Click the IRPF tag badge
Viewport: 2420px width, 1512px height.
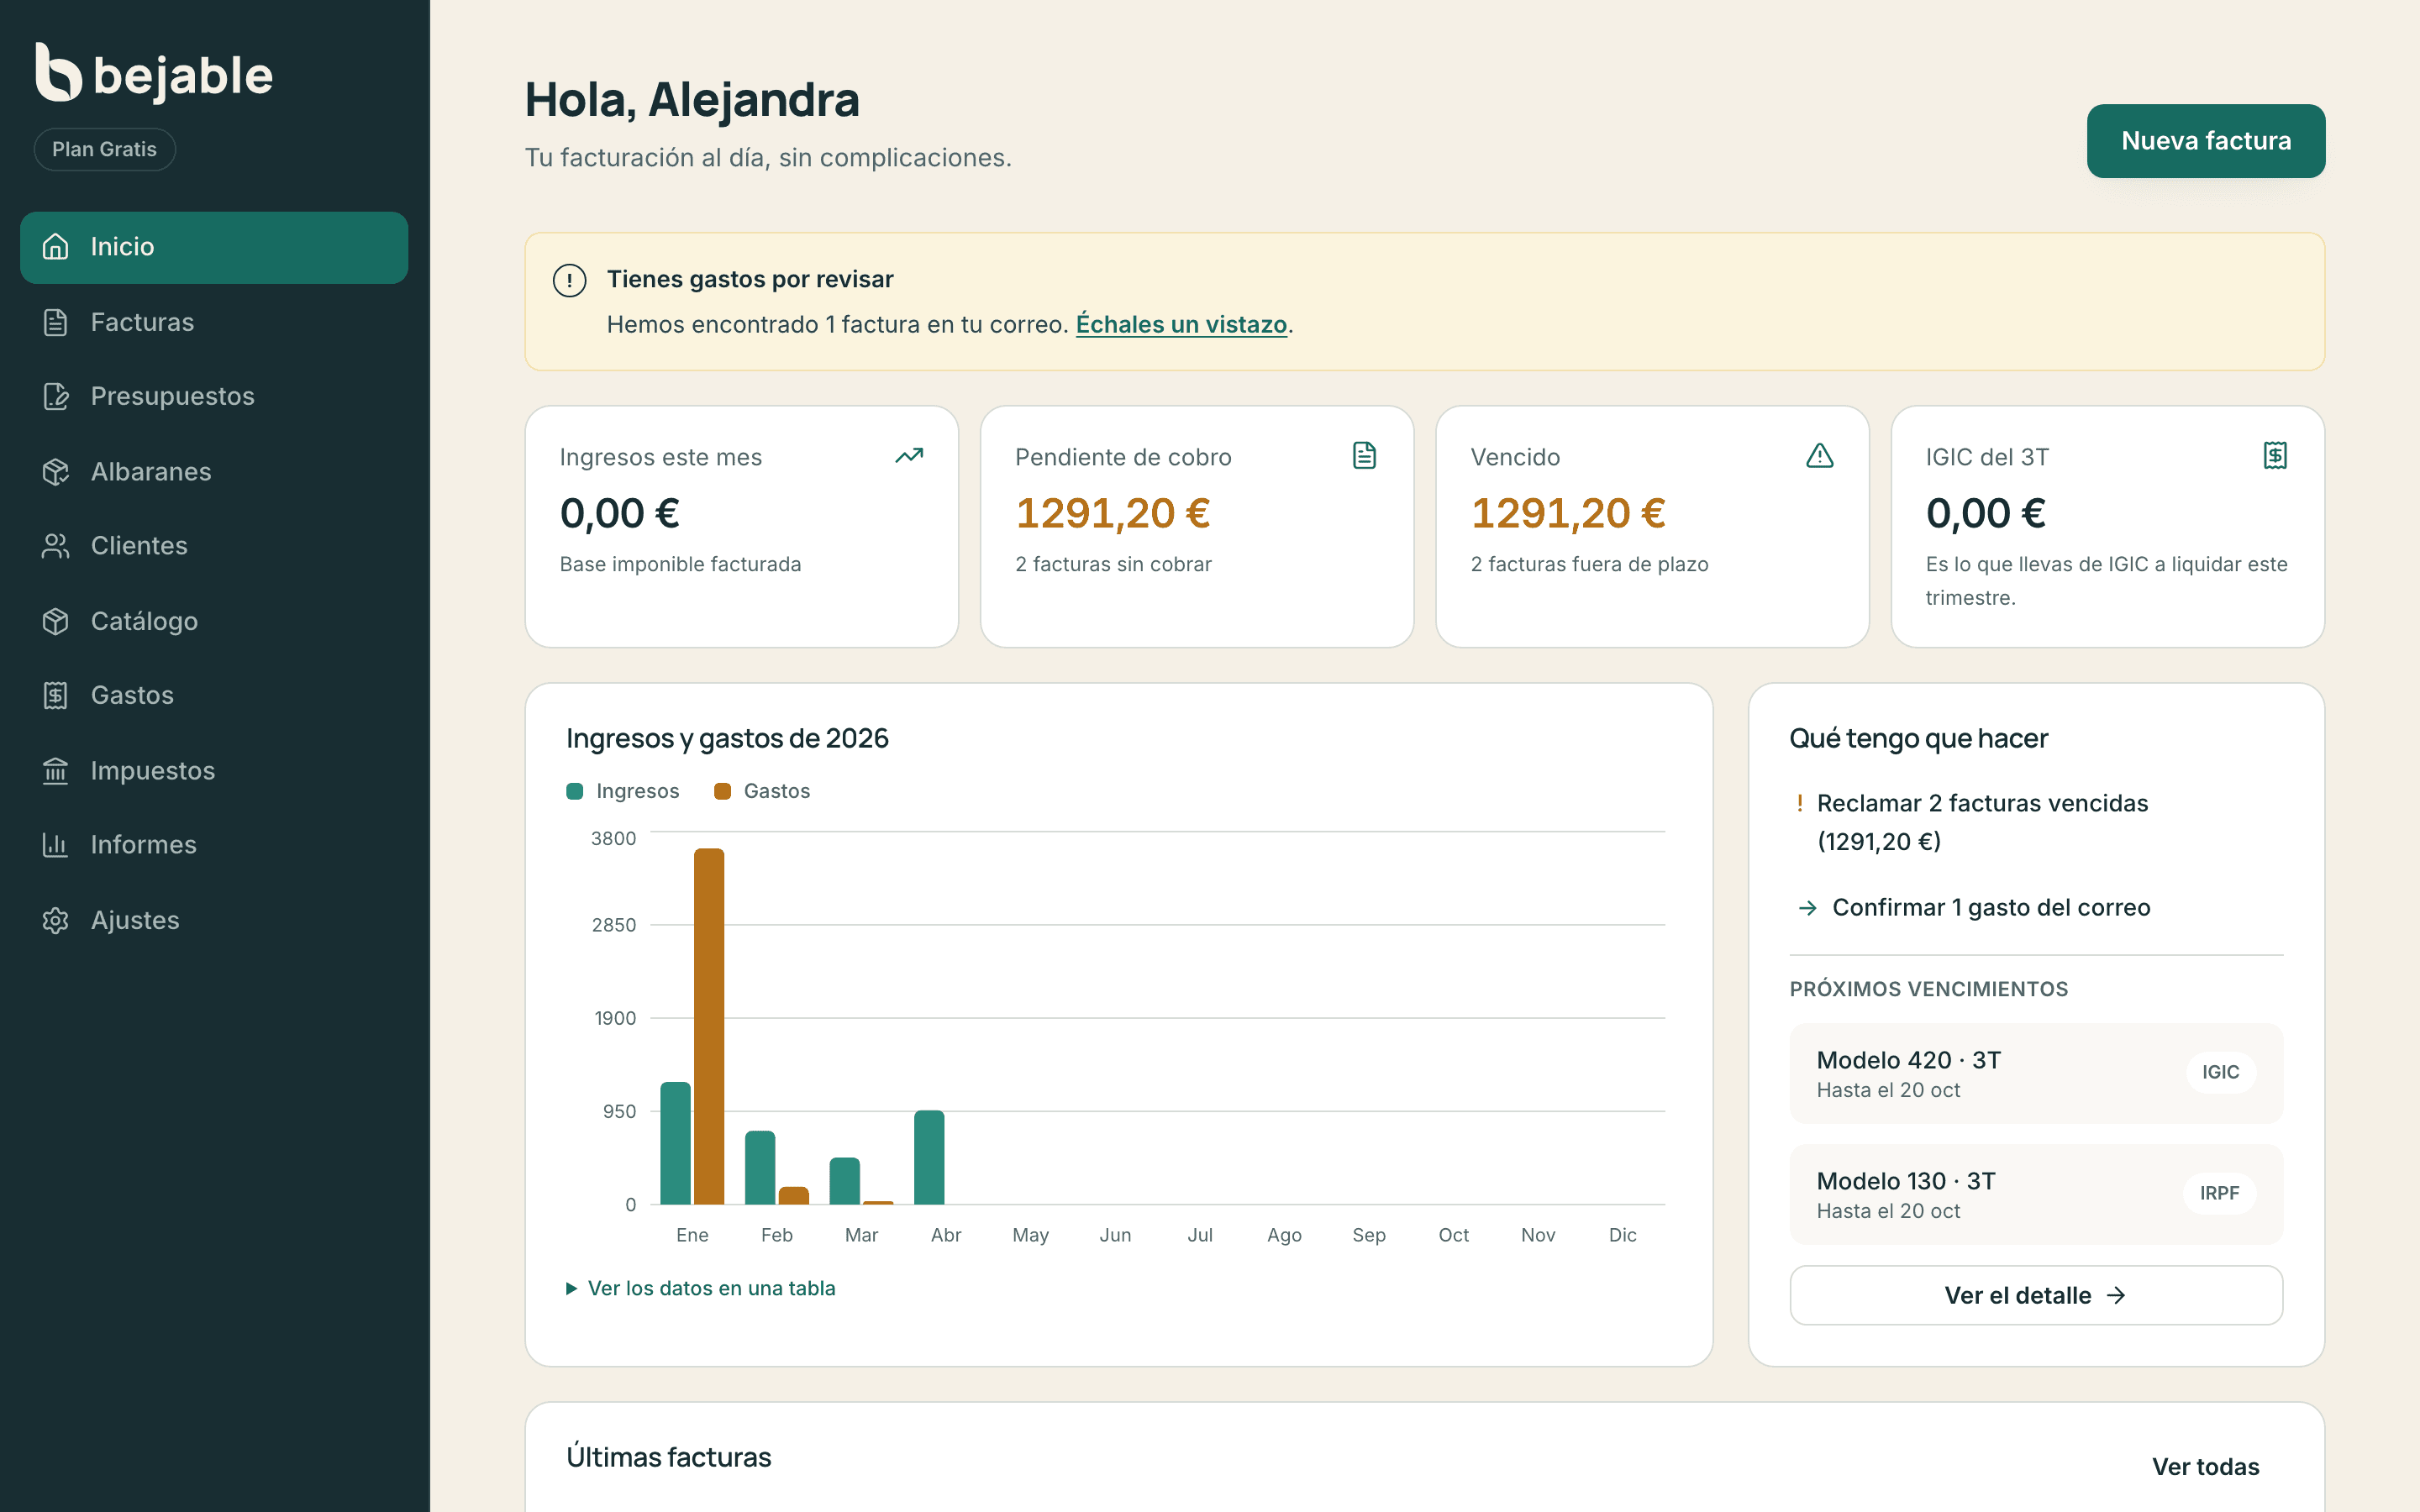(2219, 1194)
